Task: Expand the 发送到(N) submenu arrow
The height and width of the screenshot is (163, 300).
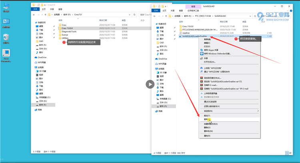Action: click(258, 111)
